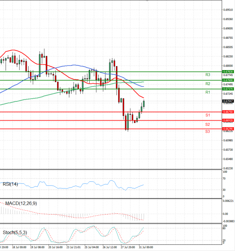Click the 0.65480 price axis value
This screenshot has width=235, height=251.
pos(228,159)
